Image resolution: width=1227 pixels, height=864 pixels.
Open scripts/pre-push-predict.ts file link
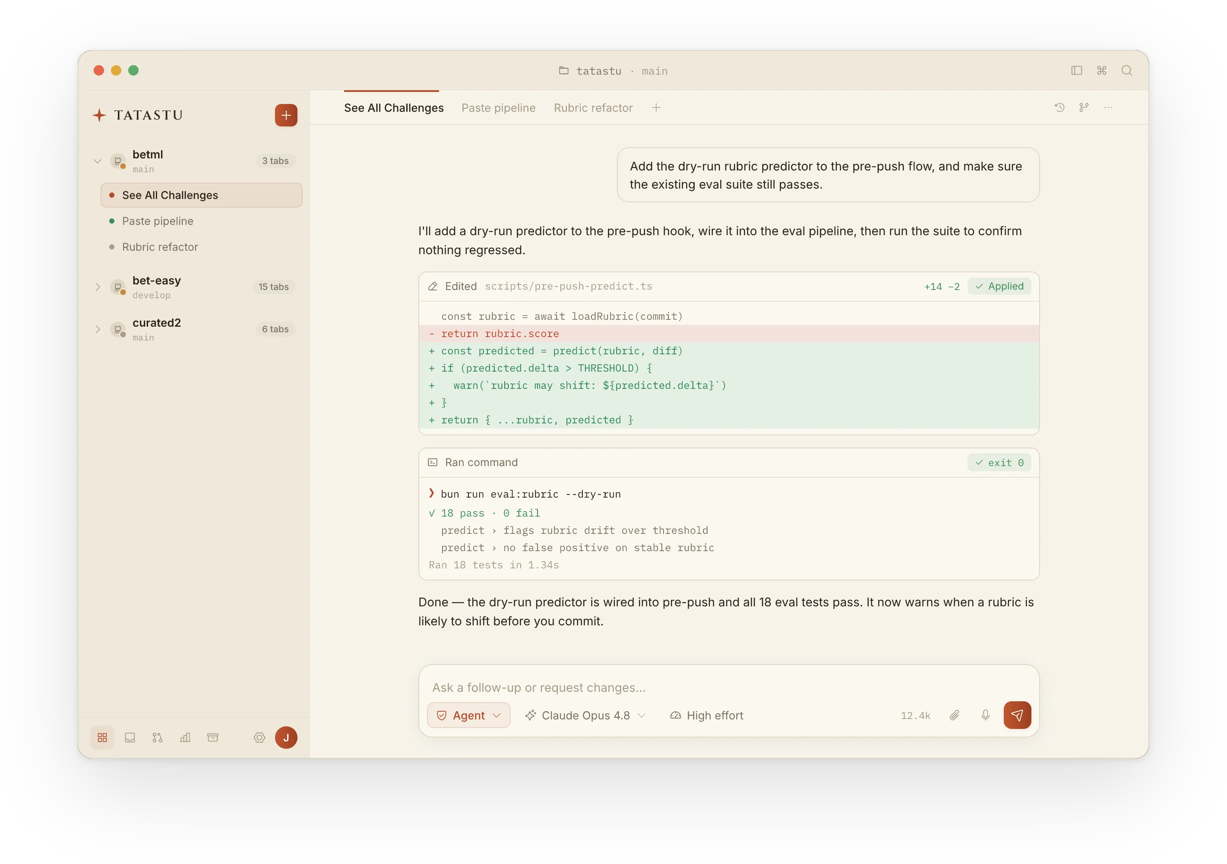click(568, 287)
